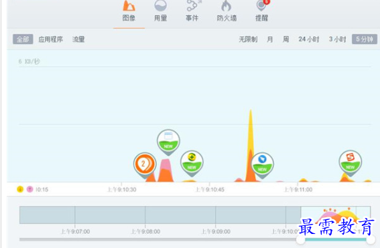Open the 提醒 alerts tab
The height and width of the screenshot is (248, 380).
click(x=262, y=11)
